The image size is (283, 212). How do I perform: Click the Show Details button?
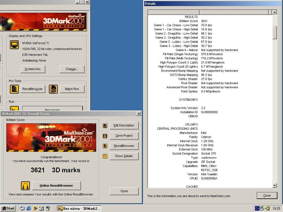[x=124, y=156]
